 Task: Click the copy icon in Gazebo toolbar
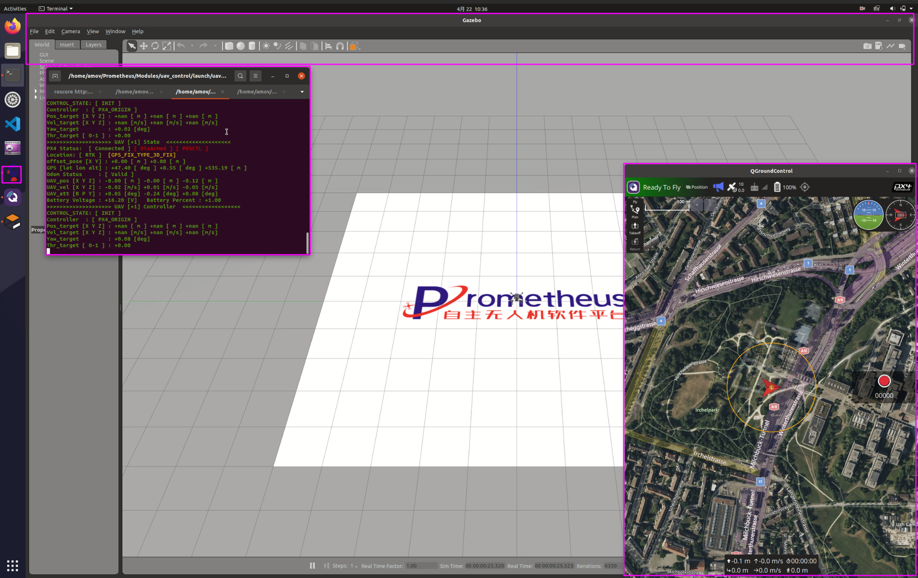[x=303, y=46]
